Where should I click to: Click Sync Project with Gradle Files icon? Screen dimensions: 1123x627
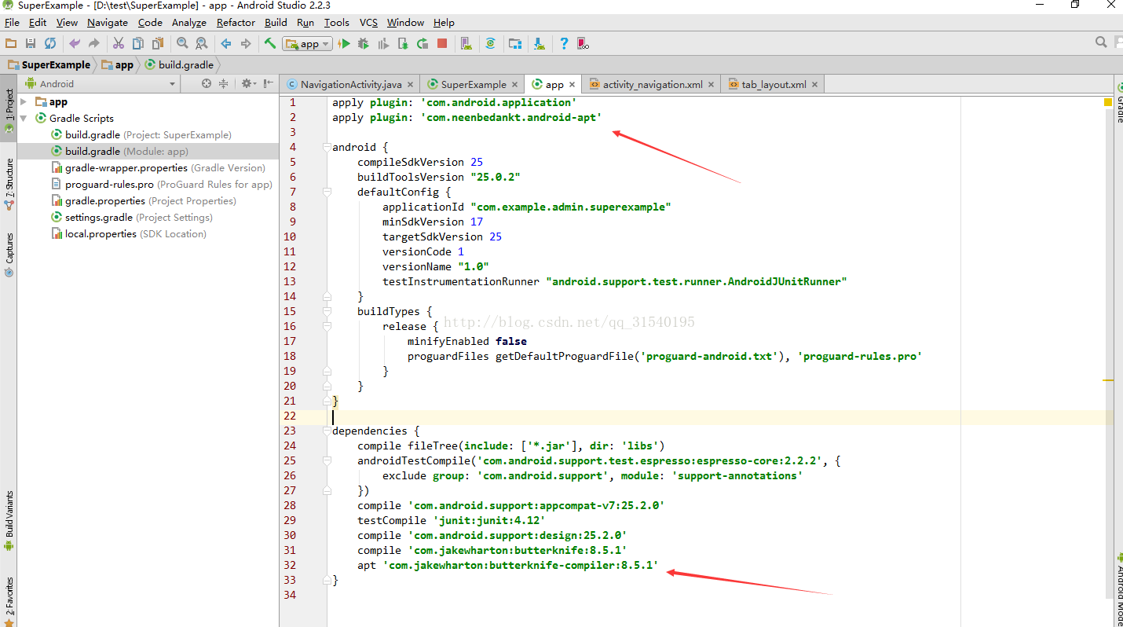[x=491, y=44]
